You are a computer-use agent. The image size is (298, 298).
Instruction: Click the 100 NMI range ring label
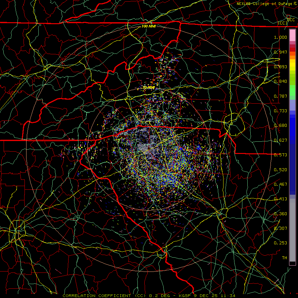[149, 26]
